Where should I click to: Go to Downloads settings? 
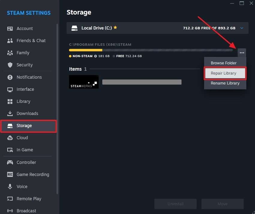pos(28,113)
